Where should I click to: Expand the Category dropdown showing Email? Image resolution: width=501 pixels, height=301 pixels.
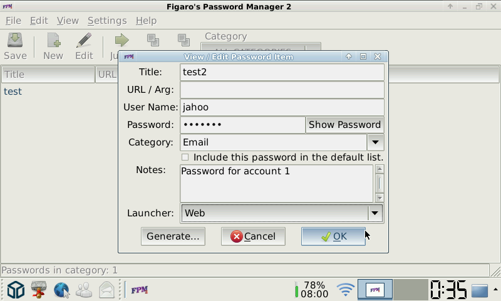click(x=375, y=142)
